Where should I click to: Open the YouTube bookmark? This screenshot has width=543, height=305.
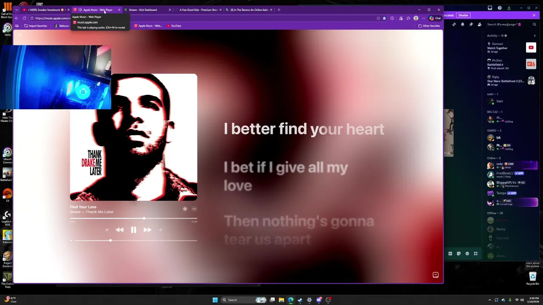174,26
